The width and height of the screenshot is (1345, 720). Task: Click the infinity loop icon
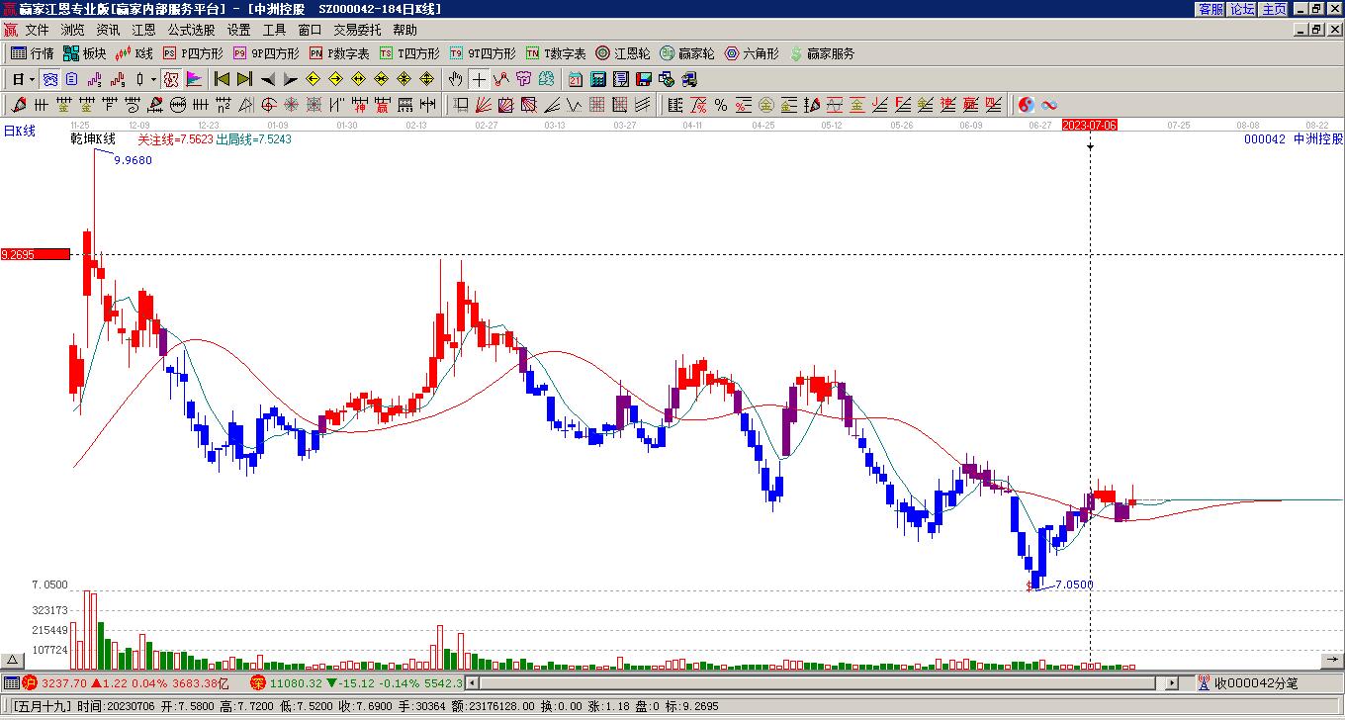click(1049, 105)
